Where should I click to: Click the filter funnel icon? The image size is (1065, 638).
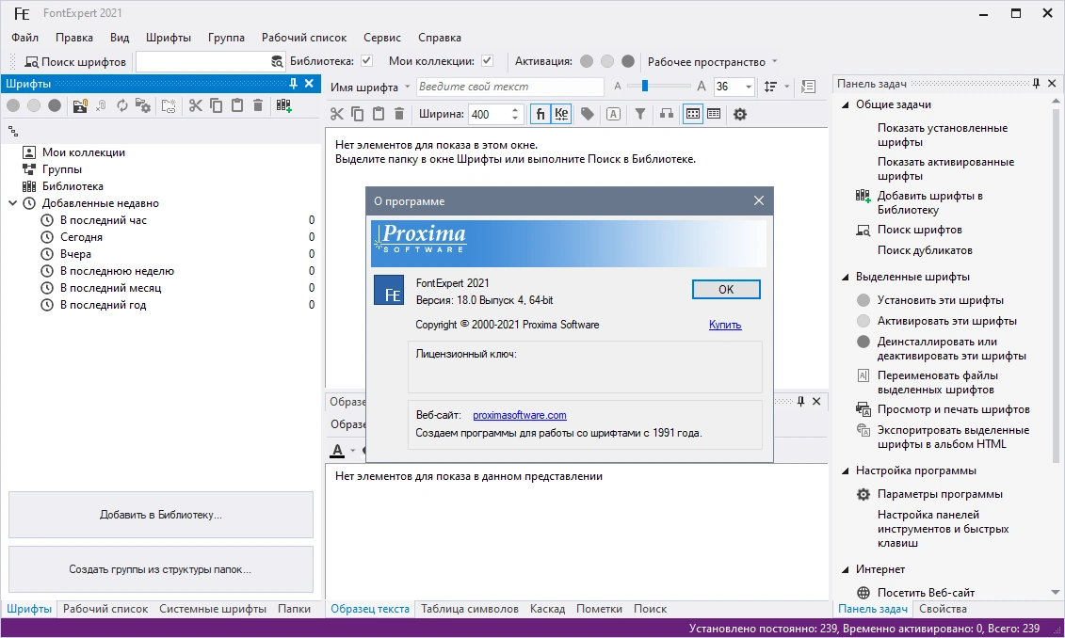coord(639,114)
